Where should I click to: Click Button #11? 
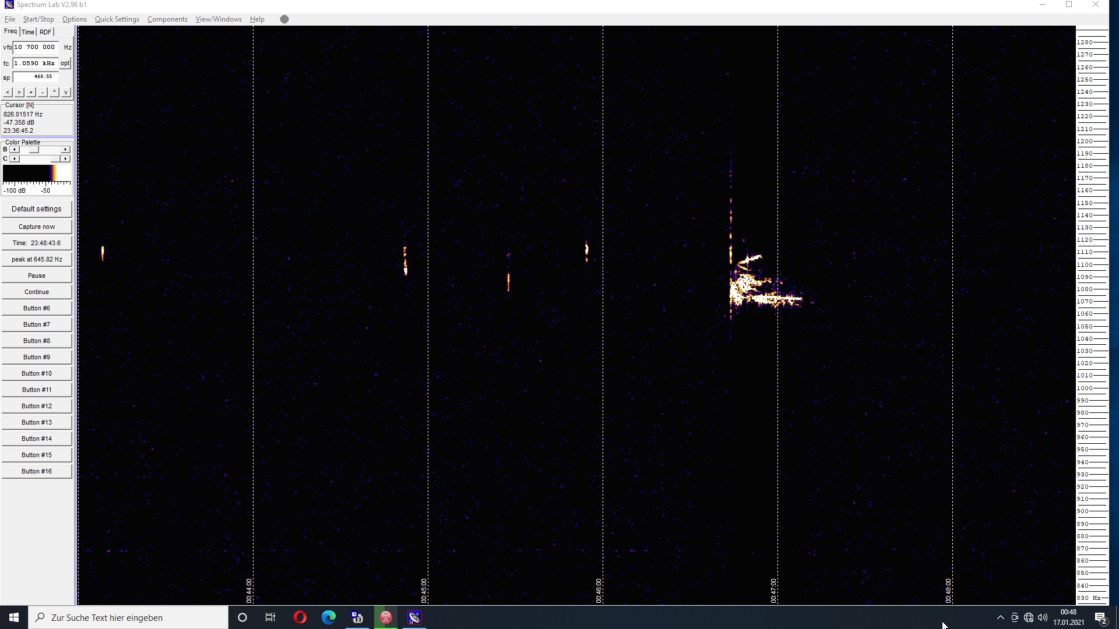pos(37,390)
